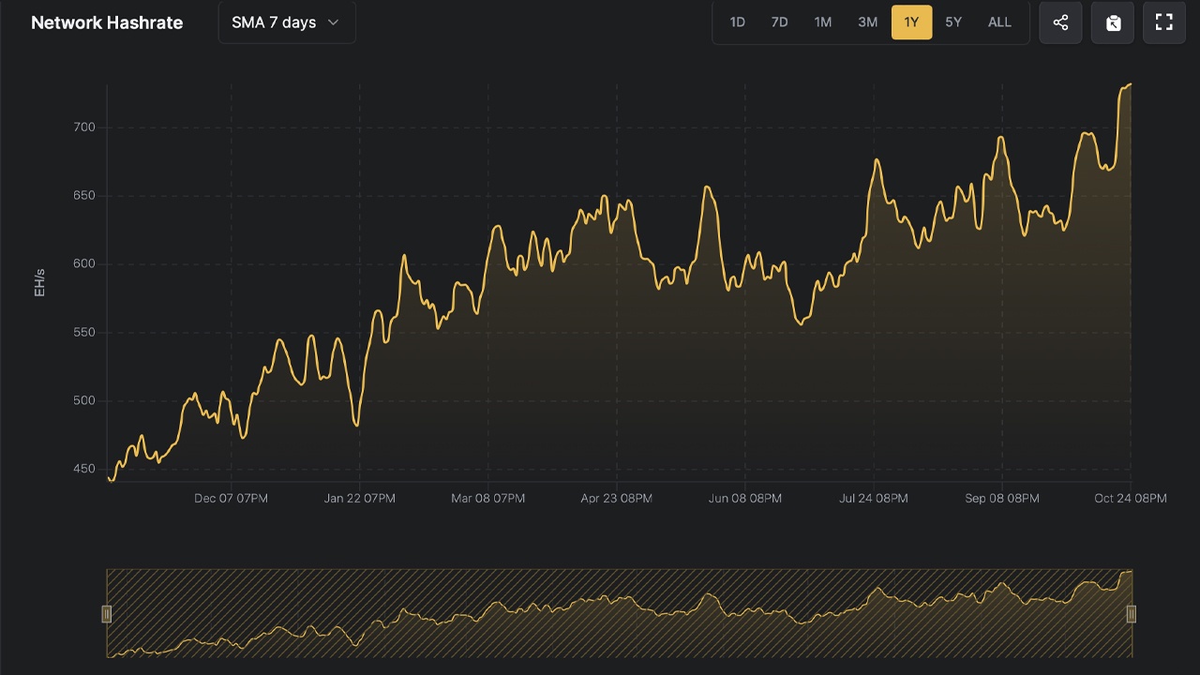This screenshot has width=1200, height=675.
Task: Click the left range selector handle
Action: click(107, 614)
